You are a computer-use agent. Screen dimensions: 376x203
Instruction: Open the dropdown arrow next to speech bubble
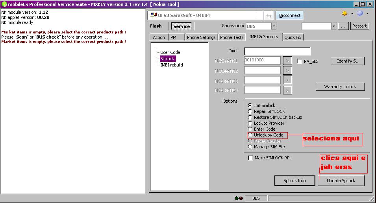(x=367, y=14)
